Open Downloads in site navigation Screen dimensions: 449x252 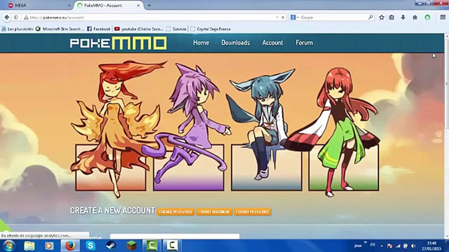[x=235, y=43]
